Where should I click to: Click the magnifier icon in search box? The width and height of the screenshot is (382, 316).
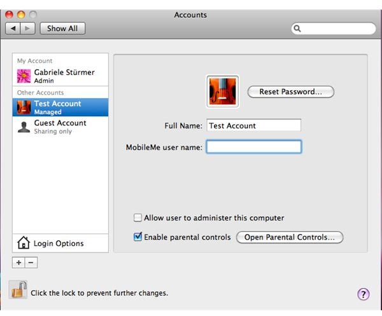(297, 29)
